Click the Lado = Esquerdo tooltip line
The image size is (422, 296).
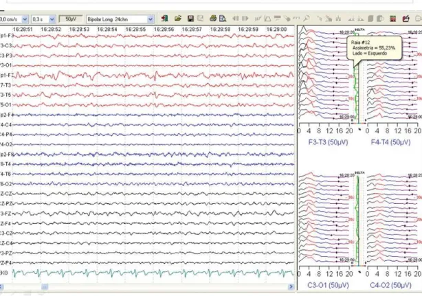[x=370, y=54]
